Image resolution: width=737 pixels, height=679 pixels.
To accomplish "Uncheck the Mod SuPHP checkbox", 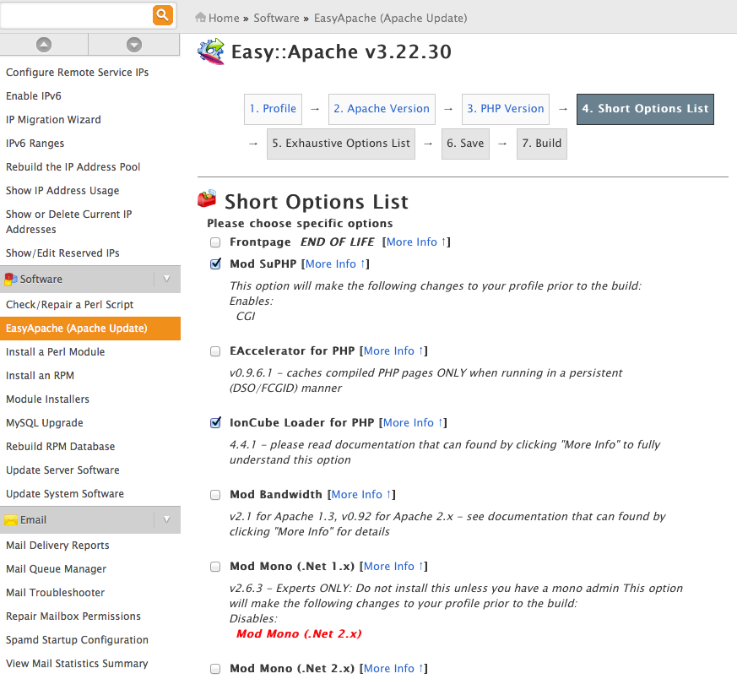I will point(215,264).
